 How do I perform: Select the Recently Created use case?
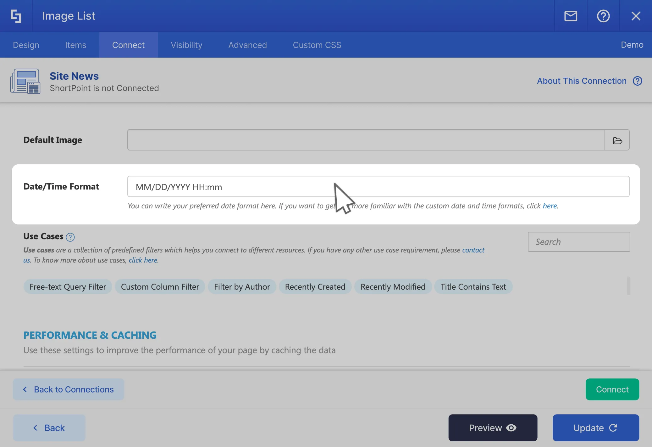point(315,287)
